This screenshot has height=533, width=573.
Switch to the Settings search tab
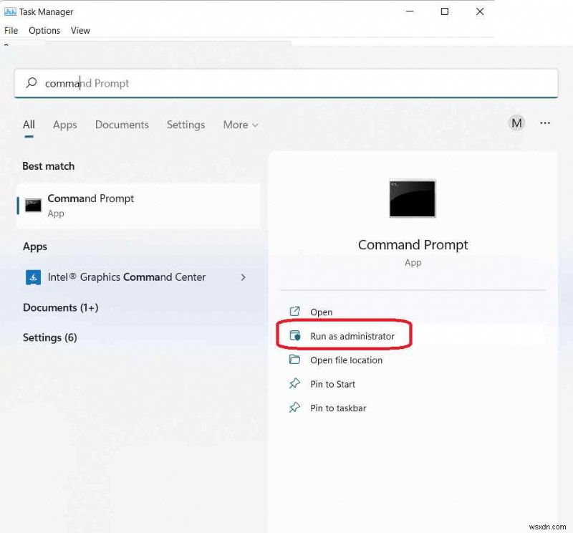[186, 125]
